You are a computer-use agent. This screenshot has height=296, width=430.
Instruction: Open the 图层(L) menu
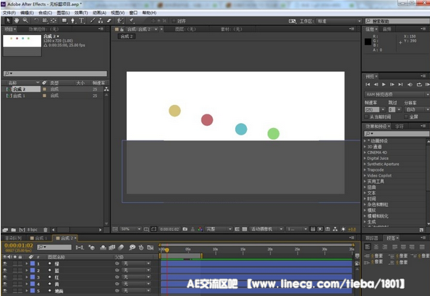coord(64,13)
